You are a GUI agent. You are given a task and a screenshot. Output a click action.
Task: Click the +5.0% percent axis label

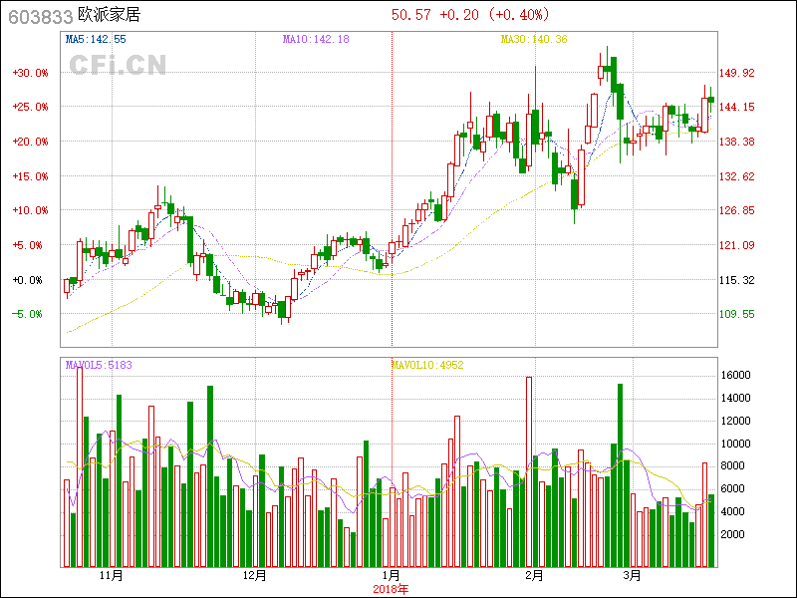tap(27, 245)
